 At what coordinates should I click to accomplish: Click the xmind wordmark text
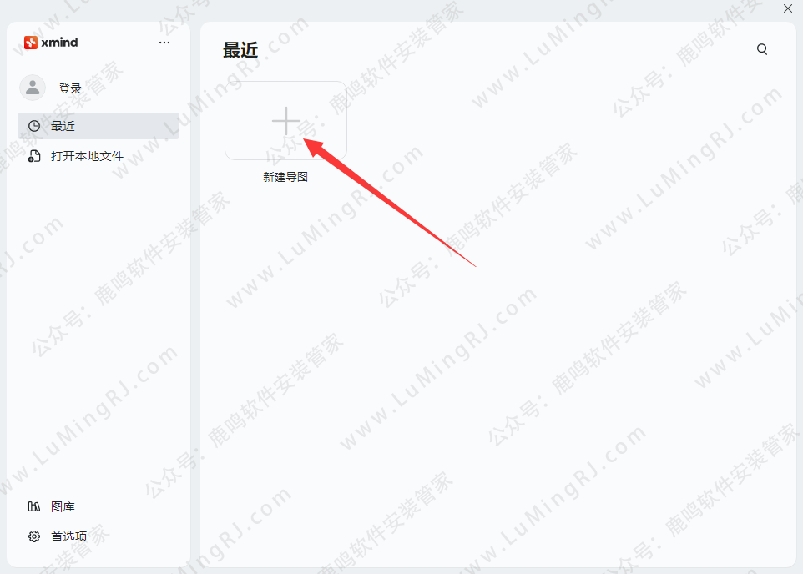pyautogui.click(x=59, y=43)
